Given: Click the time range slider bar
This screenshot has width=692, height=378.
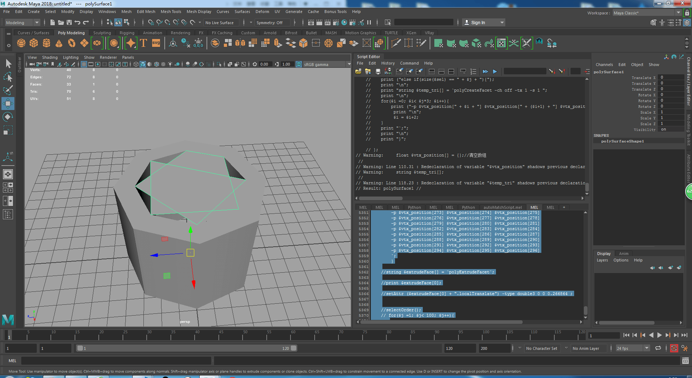Looking at the screenshot, I should click(x=186, y=348).
